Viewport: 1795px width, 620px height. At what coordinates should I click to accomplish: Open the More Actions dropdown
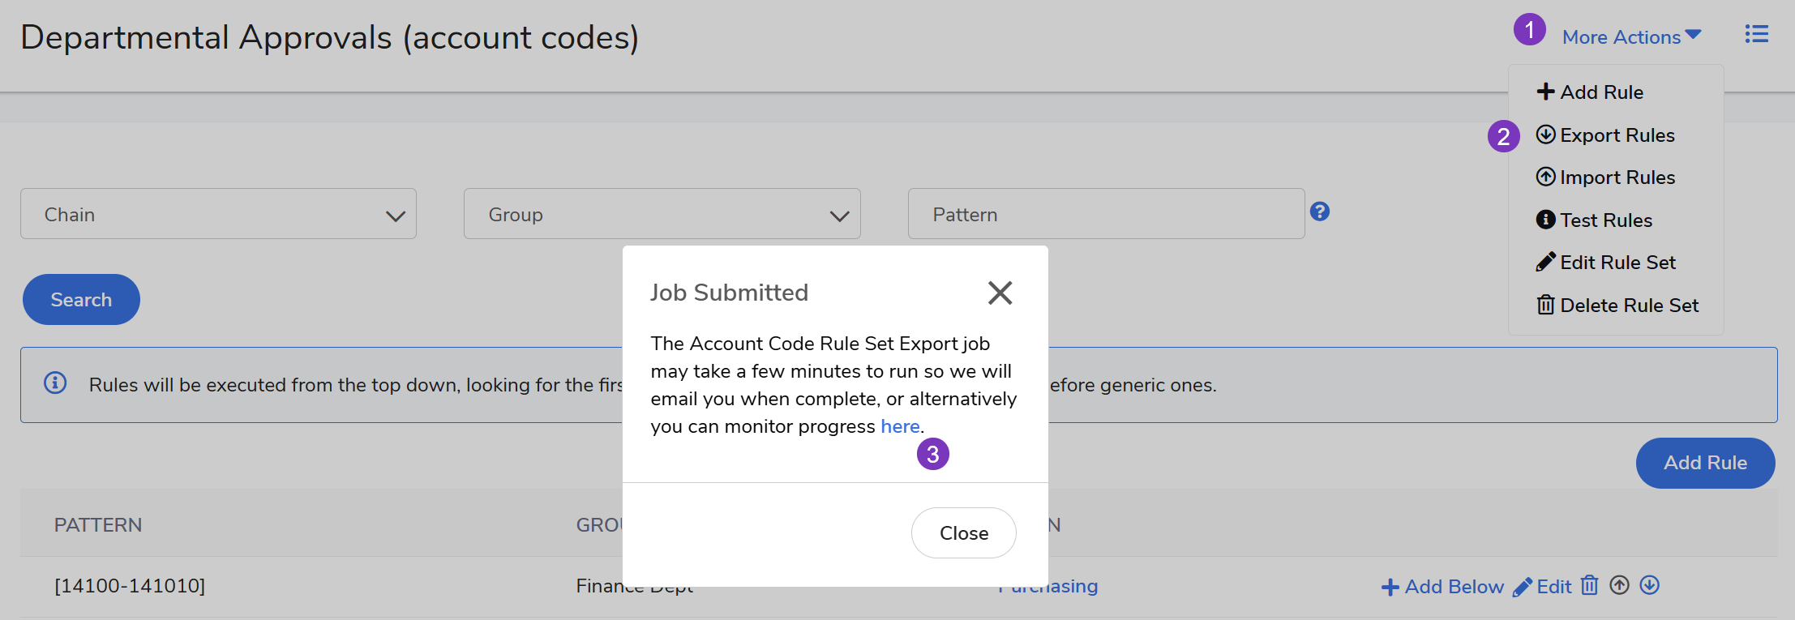point(1630,37)
